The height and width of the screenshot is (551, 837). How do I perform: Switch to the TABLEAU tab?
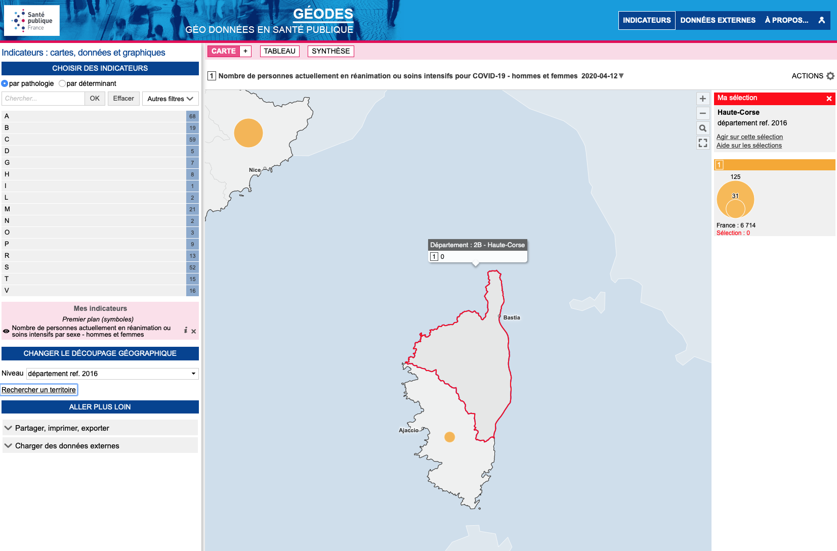(279, 51)
